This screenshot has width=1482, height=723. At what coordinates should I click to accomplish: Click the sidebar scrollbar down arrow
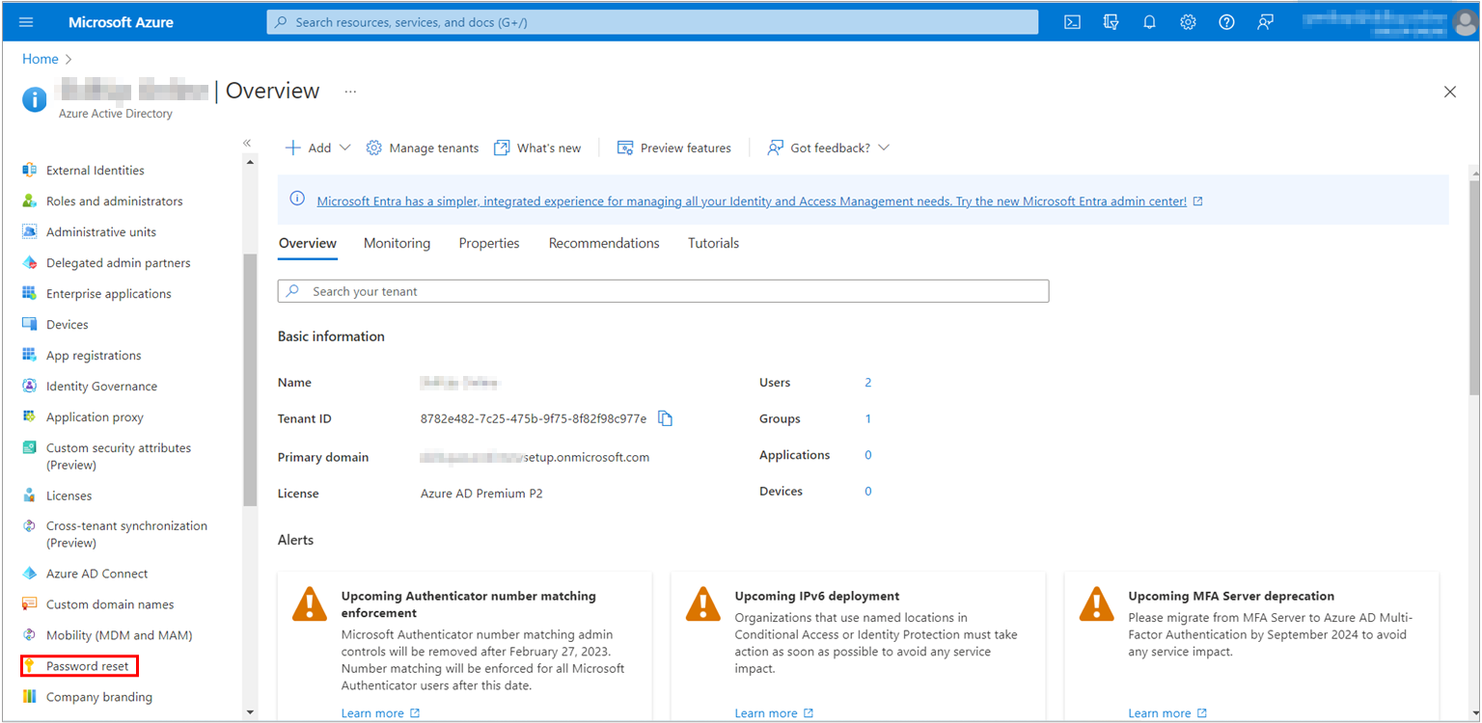250,712
